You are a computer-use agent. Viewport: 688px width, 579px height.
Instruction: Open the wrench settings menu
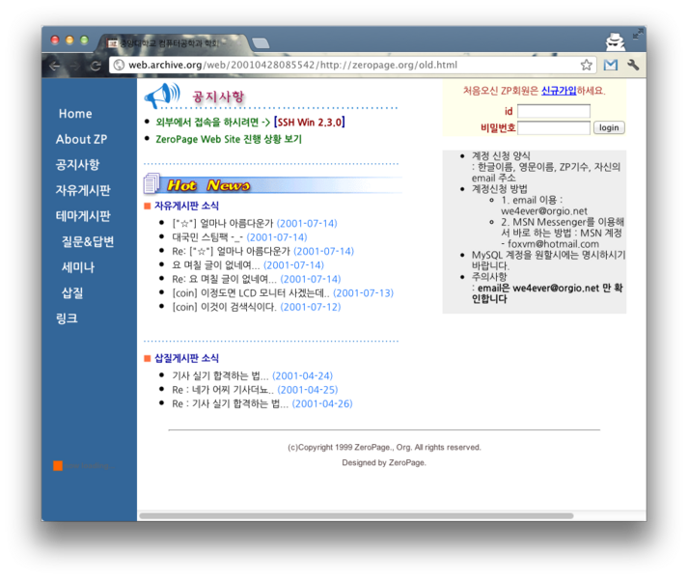pyautogui.click(x=633, y=65)
